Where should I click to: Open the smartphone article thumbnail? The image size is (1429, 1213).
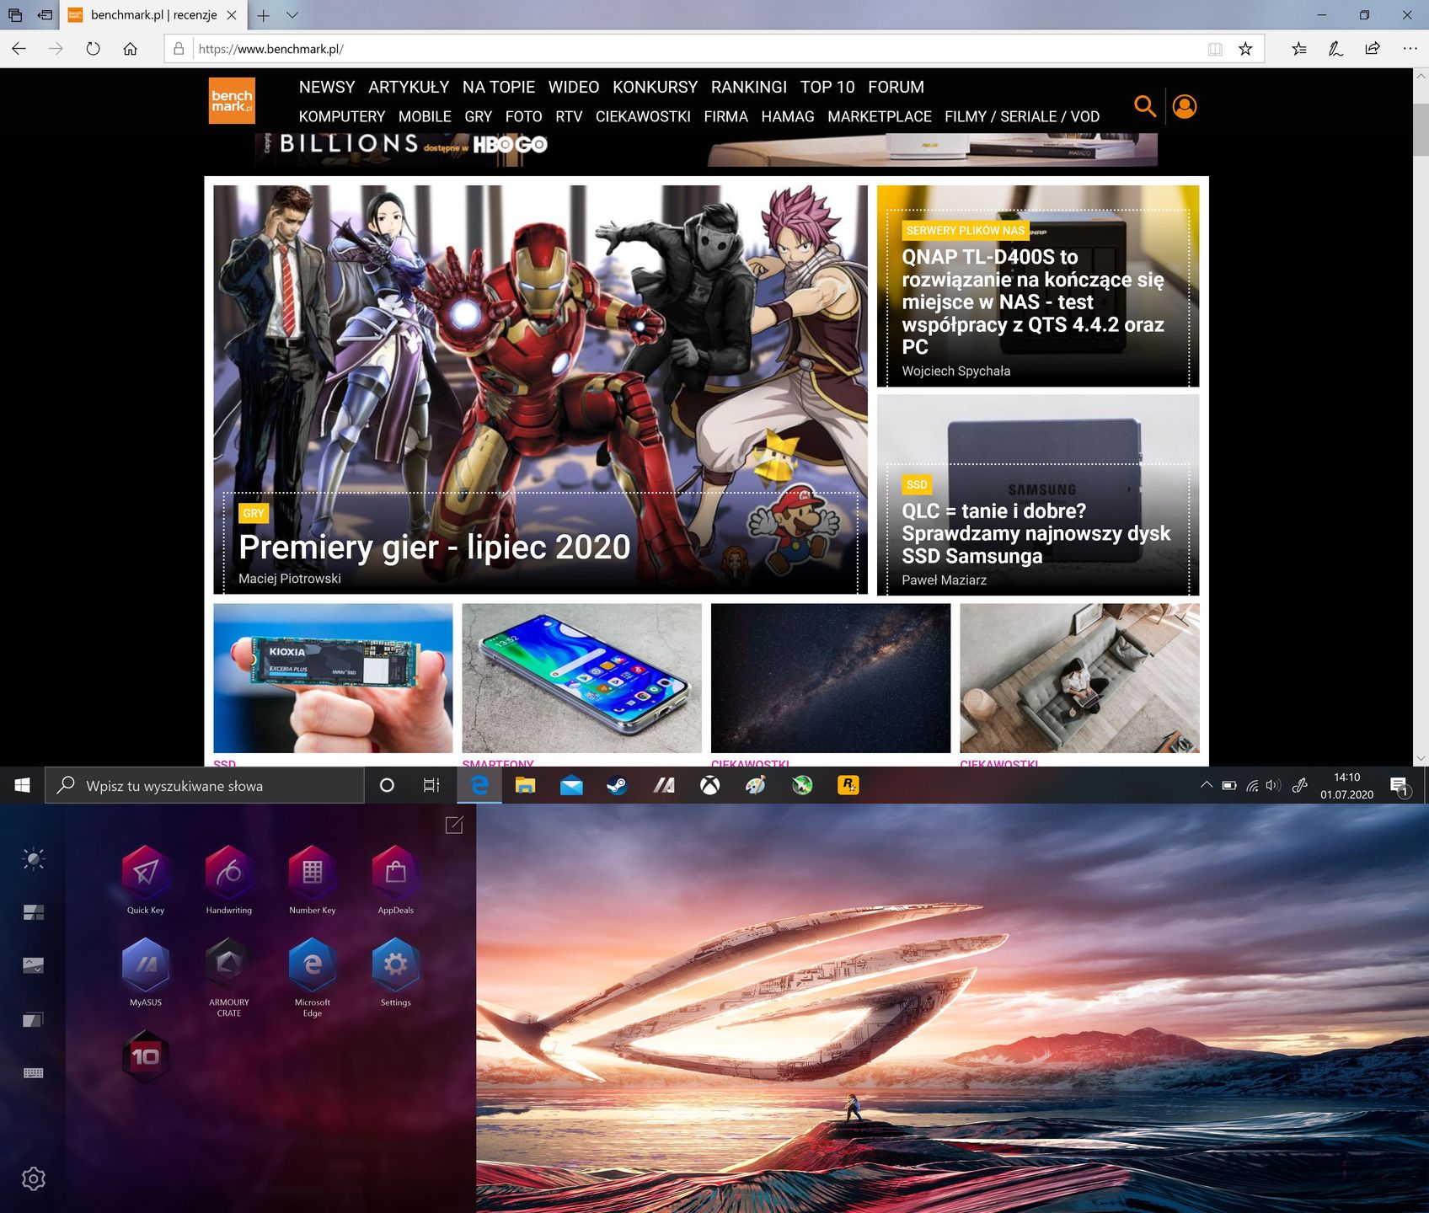pos(581,678)
